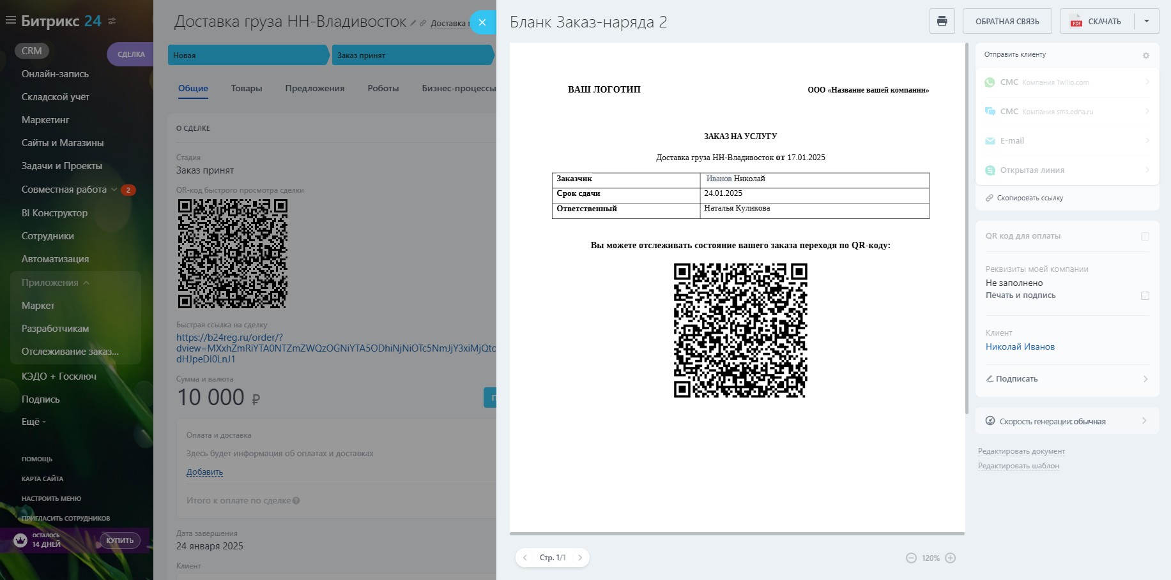Click the WhatsApp SMS Twilio icon

coord(990,82)
